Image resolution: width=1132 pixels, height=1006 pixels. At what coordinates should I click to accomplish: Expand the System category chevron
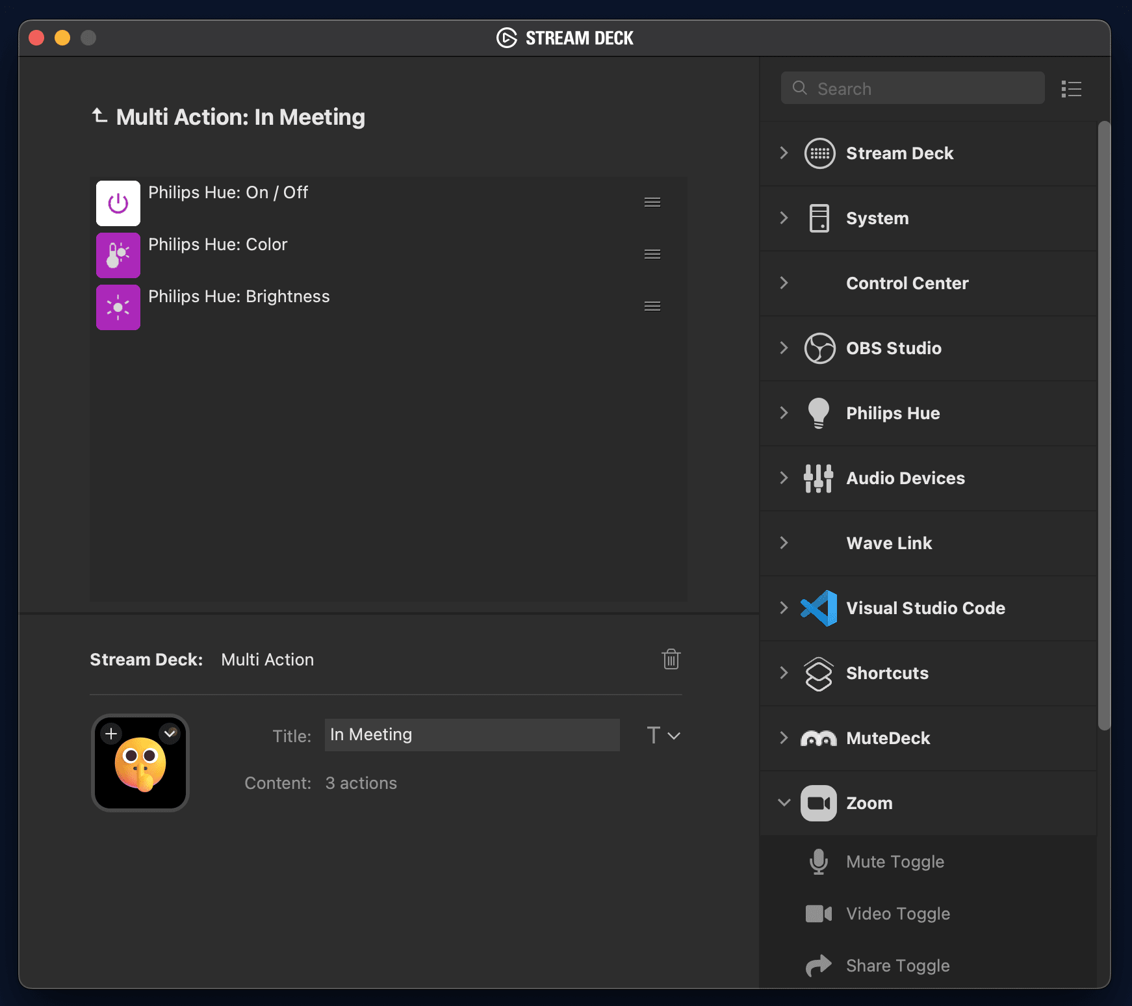784,218
